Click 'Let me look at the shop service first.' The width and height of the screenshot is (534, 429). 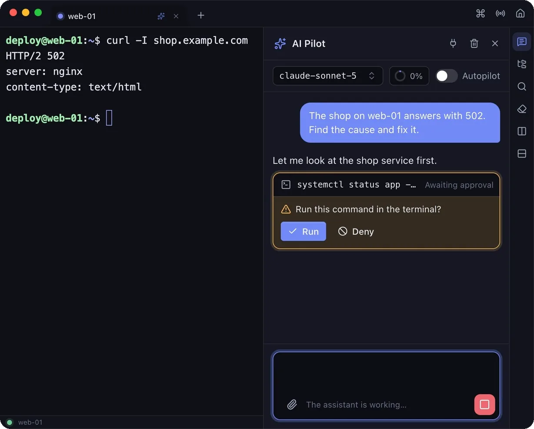click(354, 161)
